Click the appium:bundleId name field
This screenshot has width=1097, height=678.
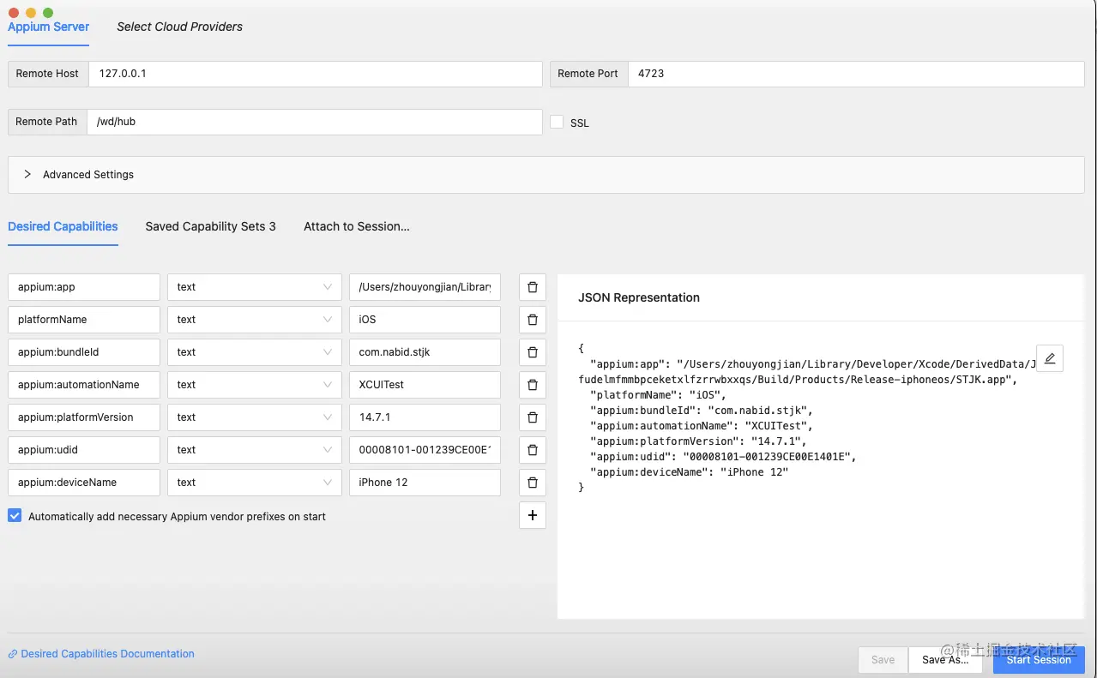tap(84, 352)
